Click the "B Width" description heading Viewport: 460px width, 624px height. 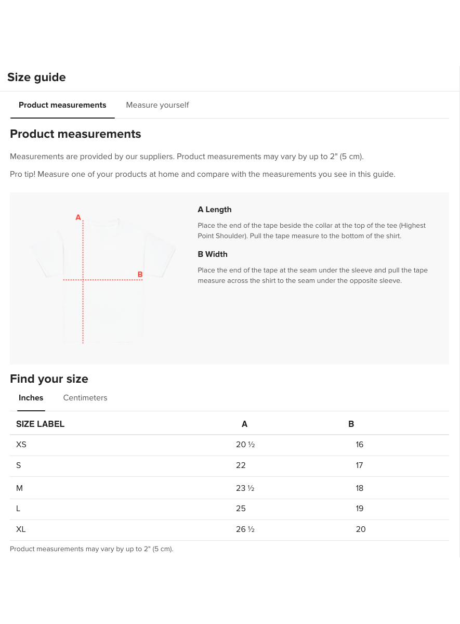pos(213,254)
